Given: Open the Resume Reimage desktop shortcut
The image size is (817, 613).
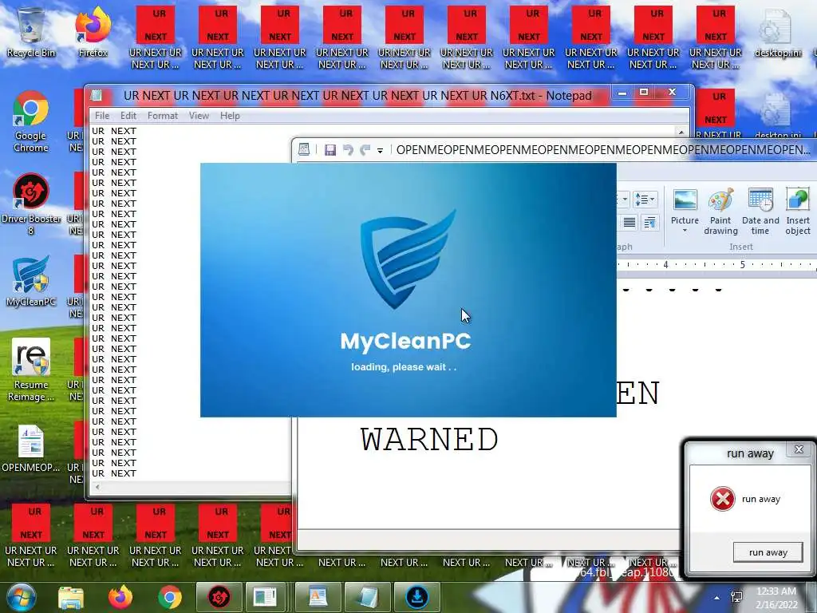Looking at the screenshot, I should [31, 370].
